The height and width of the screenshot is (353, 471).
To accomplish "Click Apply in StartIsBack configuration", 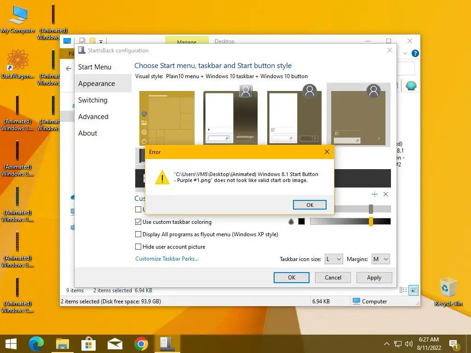I will (374, 277).
